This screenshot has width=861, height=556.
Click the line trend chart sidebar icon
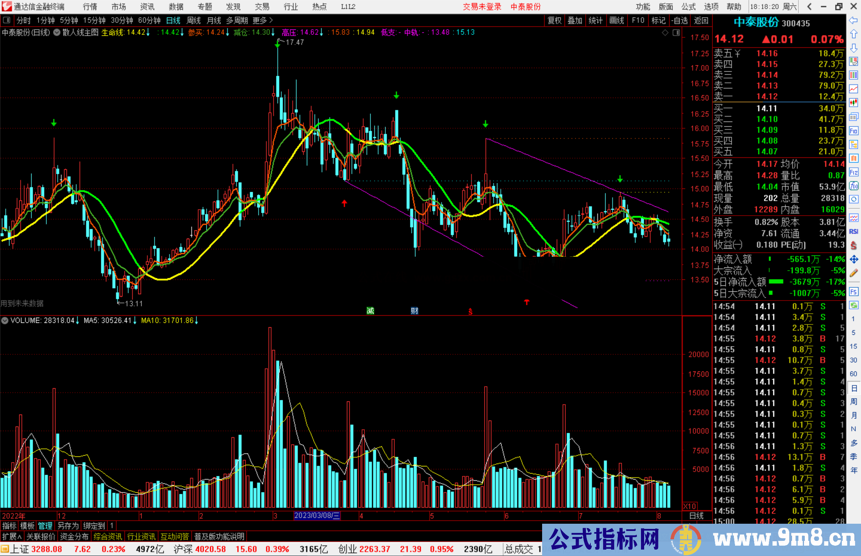click(853, 89)
